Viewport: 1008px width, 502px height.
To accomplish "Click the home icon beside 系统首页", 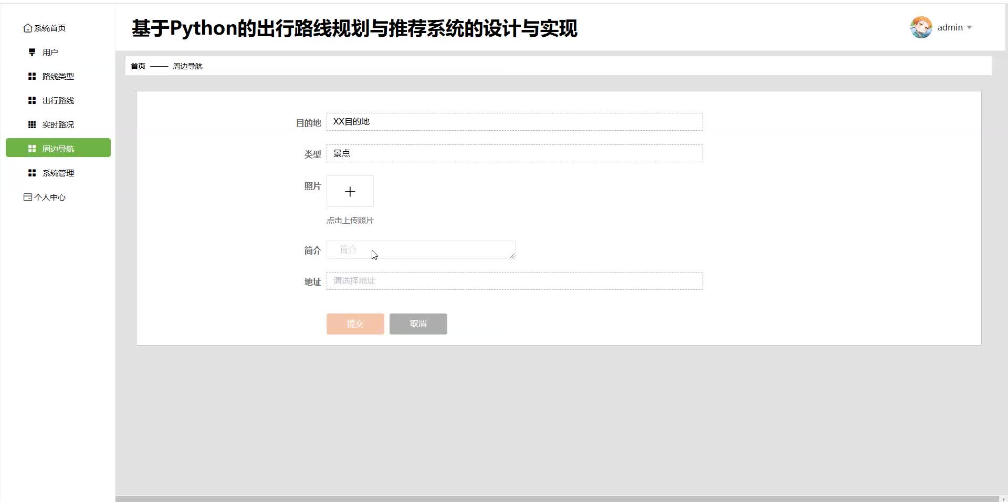I will (x=28, y=28).
